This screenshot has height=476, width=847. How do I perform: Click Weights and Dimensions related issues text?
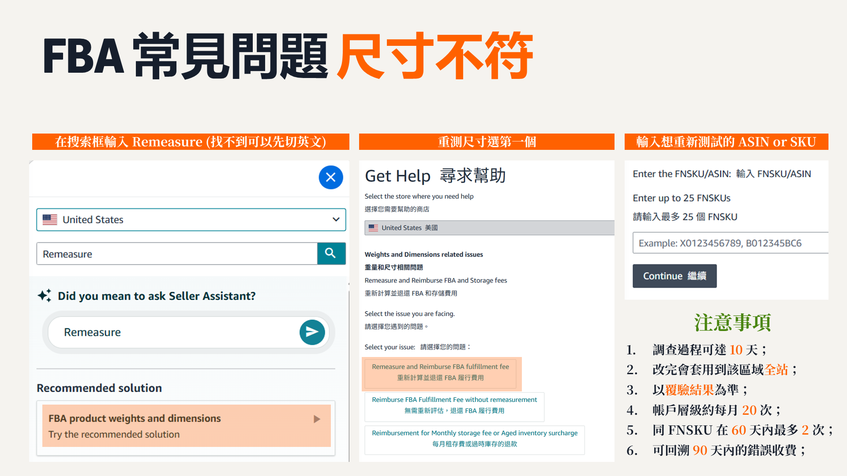point(423,254)
